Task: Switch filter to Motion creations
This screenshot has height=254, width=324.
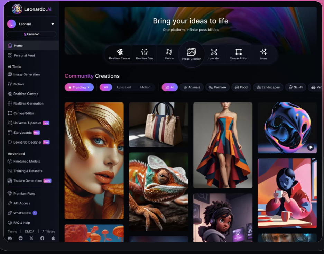Action: pos(145,87)
